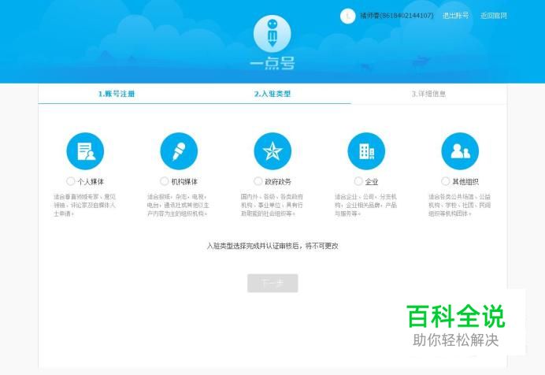Click the 企业 description text
Image resolution: width=545 pixels, height=375 pixels.
pos(365,205)
